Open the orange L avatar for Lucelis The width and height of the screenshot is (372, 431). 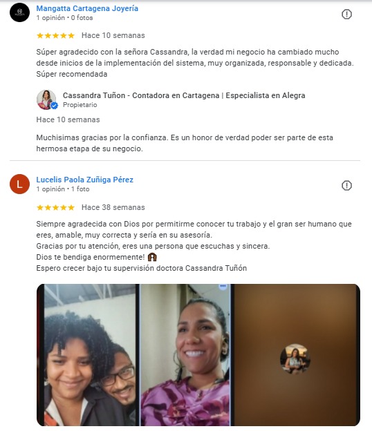click(x=19, y=184)
